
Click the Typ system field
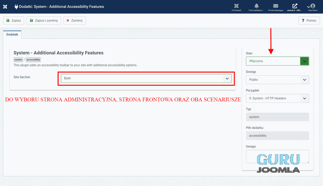point(277,117)
